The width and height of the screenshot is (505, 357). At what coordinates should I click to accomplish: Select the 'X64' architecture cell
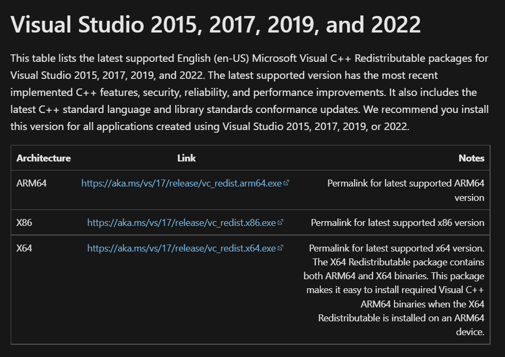(24, 248)
